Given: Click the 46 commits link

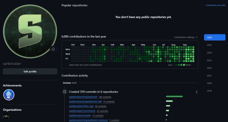Looking at the screenshot, I should [x=100, y=106].
